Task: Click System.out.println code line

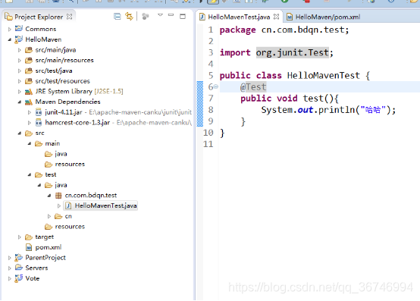Action: (x=328, y=110)
